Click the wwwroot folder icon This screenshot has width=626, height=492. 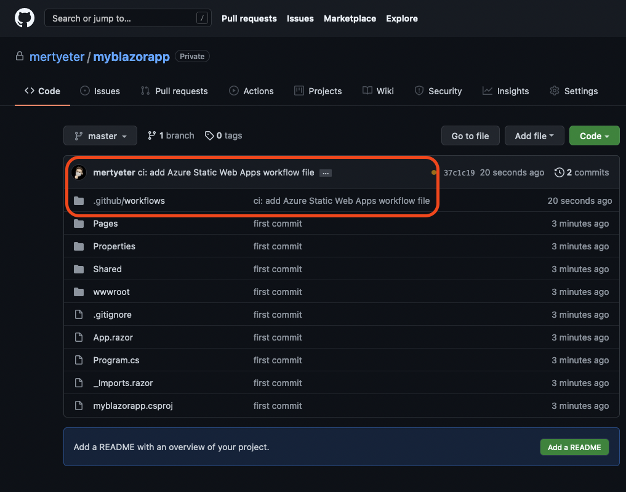click(x=79, y=292)
